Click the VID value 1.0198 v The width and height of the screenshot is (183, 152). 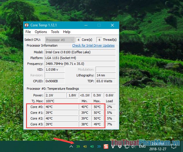click(55, 69)
